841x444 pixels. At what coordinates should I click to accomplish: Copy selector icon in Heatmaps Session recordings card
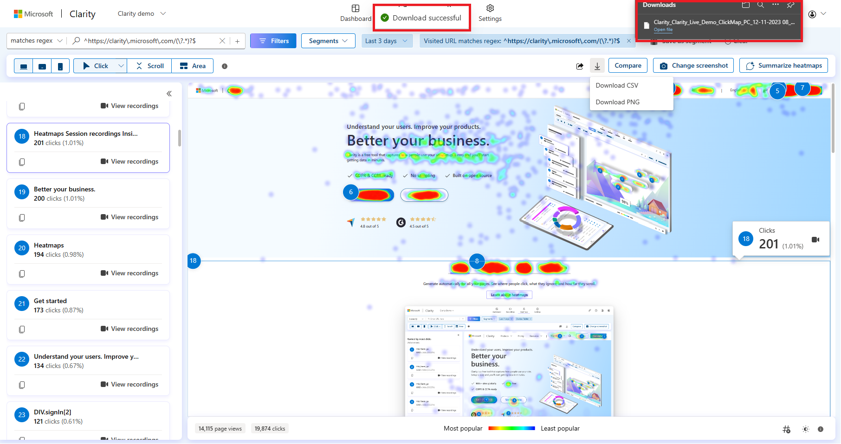[22, 162]
